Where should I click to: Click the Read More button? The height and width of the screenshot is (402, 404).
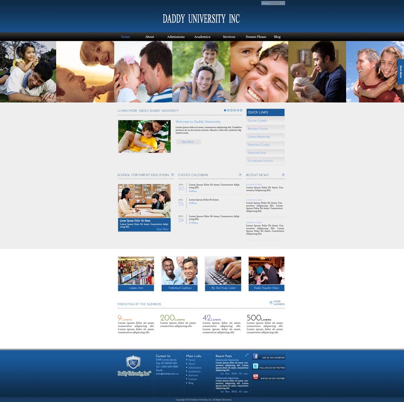pyautogui.click(x=188, y=141)
